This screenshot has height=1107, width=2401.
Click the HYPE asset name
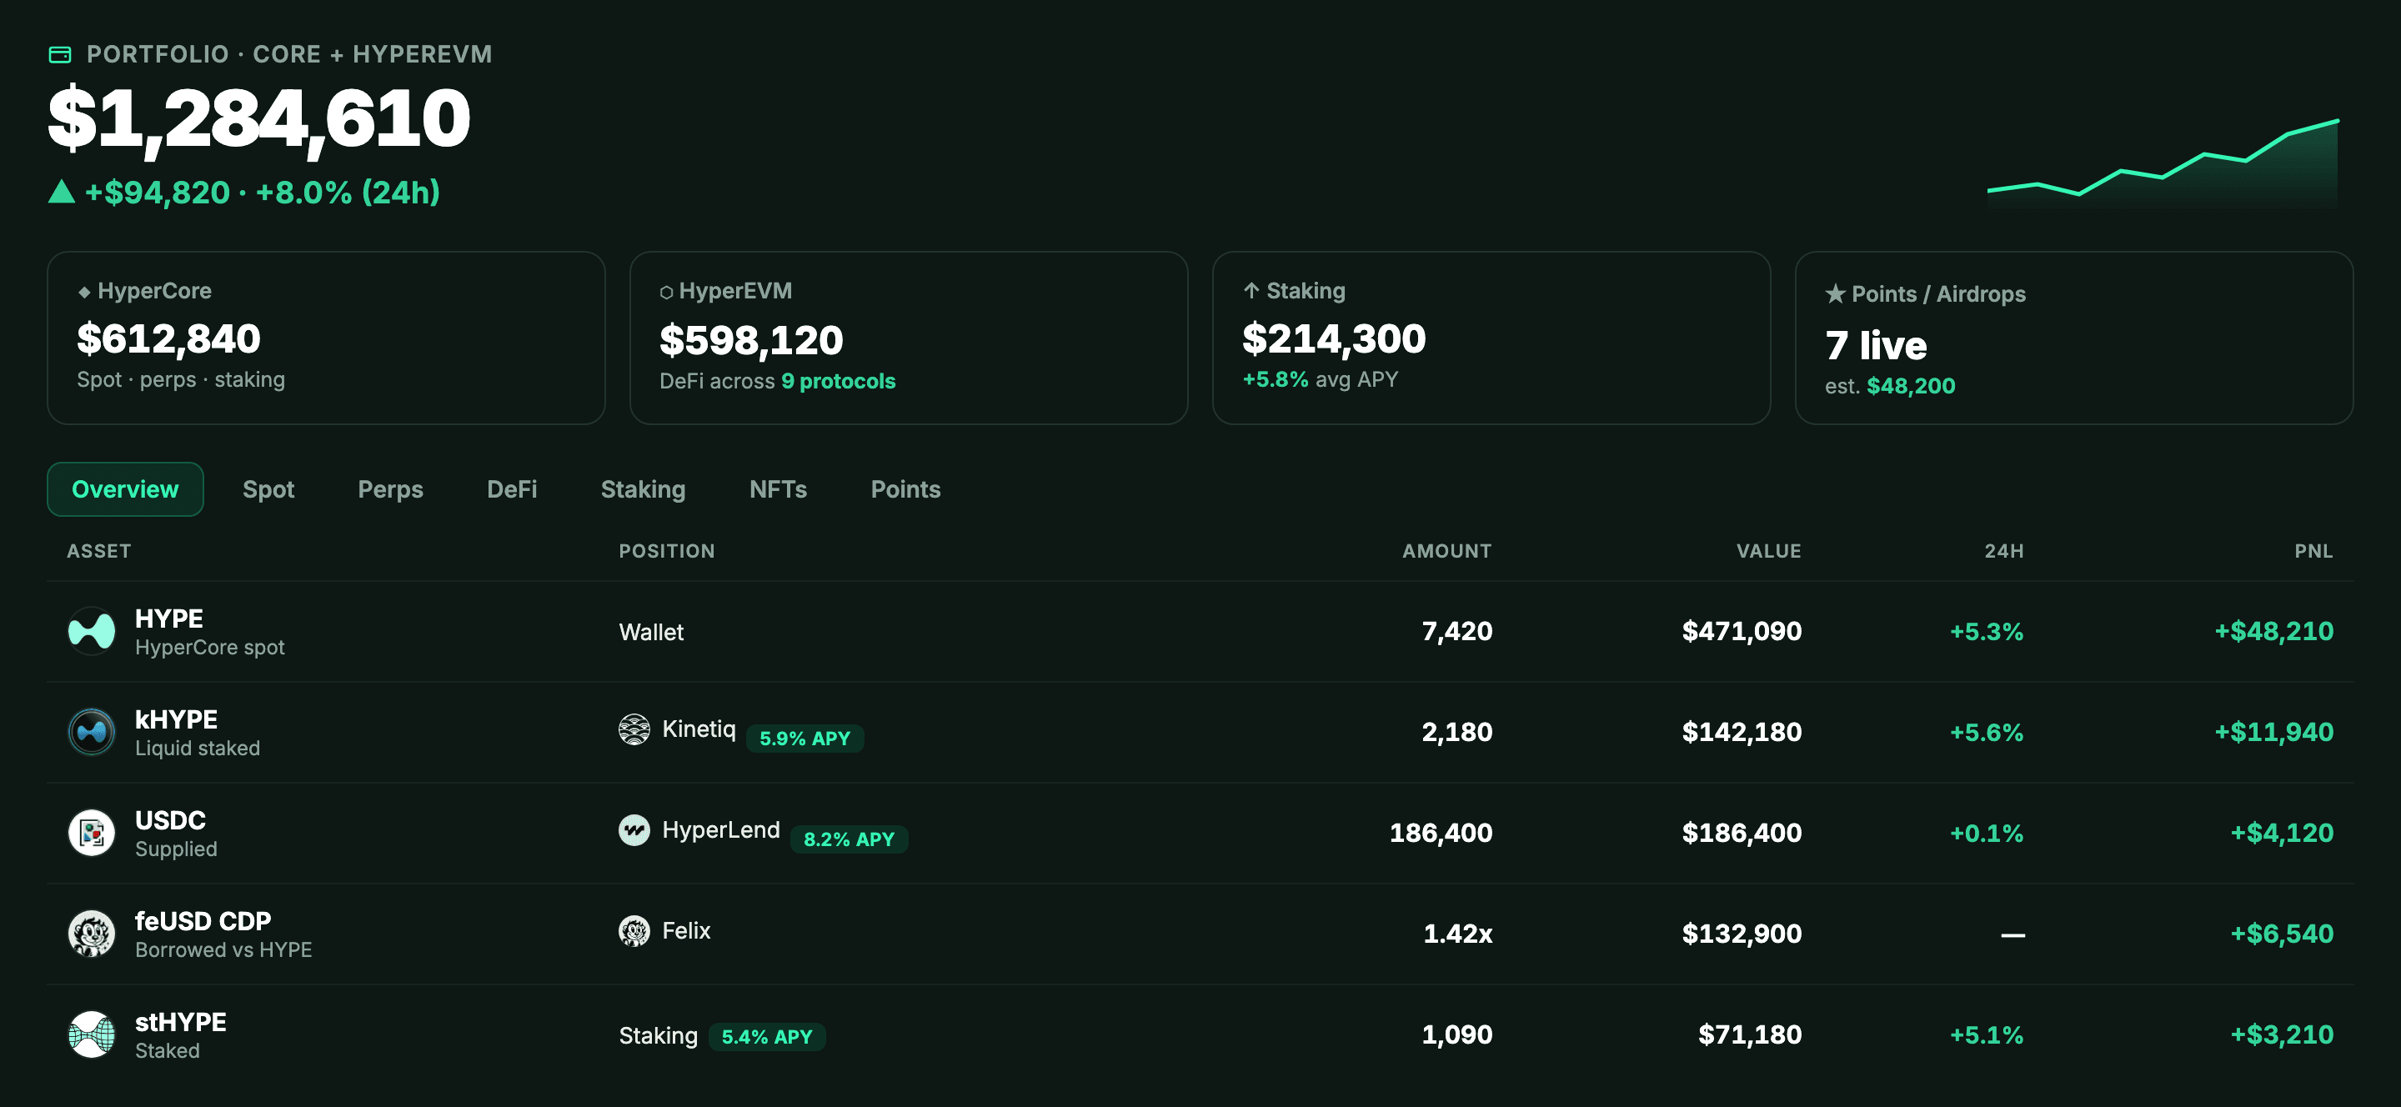[x=168, y=619]
